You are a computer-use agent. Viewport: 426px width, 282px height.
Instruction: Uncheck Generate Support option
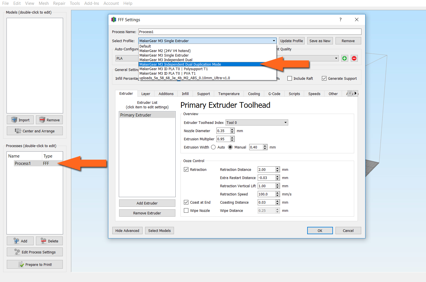[x=324, y=79]
